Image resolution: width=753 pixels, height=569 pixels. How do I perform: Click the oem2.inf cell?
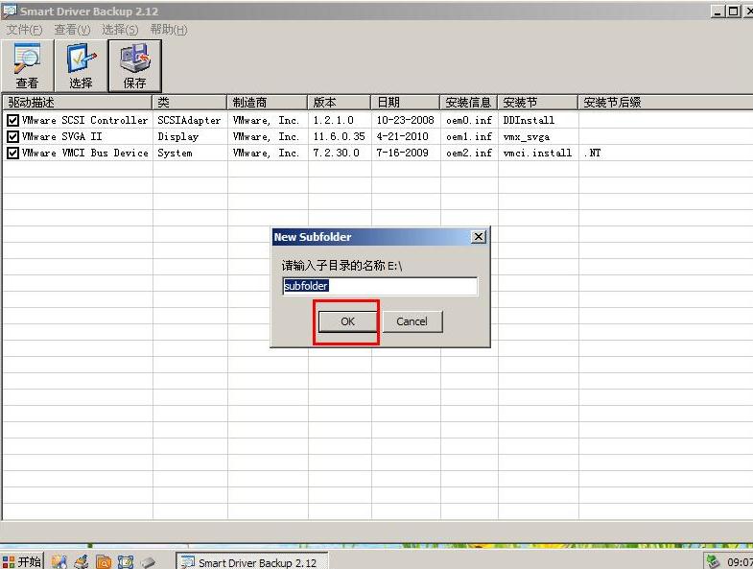tap(469, 153)
